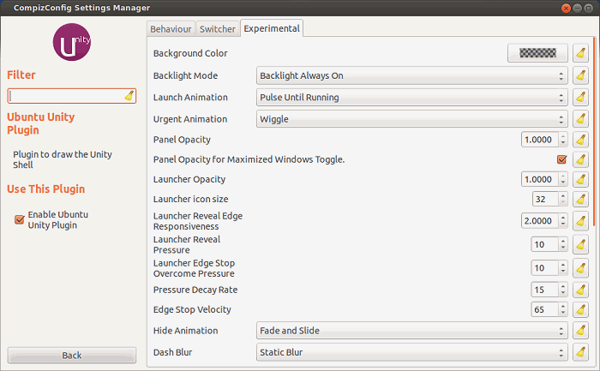Increase Pressure Decay Rate with up arrow

click(563, 286)
